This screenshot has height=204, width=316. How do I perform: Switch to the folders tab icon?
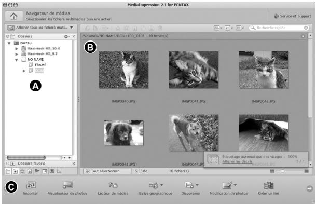point(8,171)
